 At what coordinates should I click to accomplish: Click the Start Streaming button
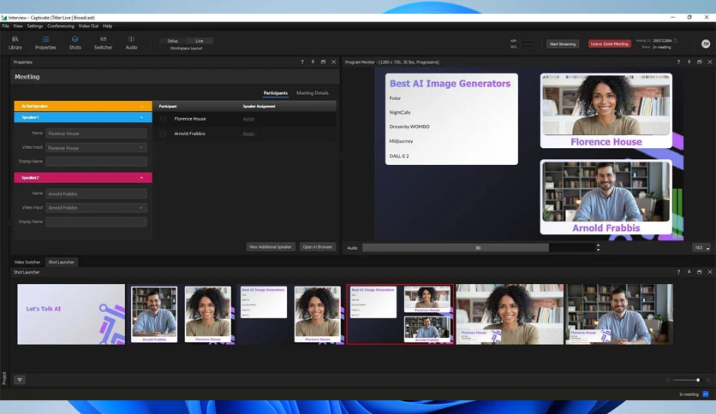pos(563,44)
